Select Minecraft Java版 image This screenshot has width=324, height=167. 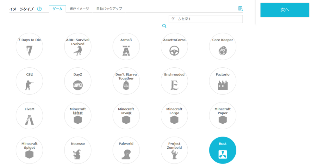[126, 115]
